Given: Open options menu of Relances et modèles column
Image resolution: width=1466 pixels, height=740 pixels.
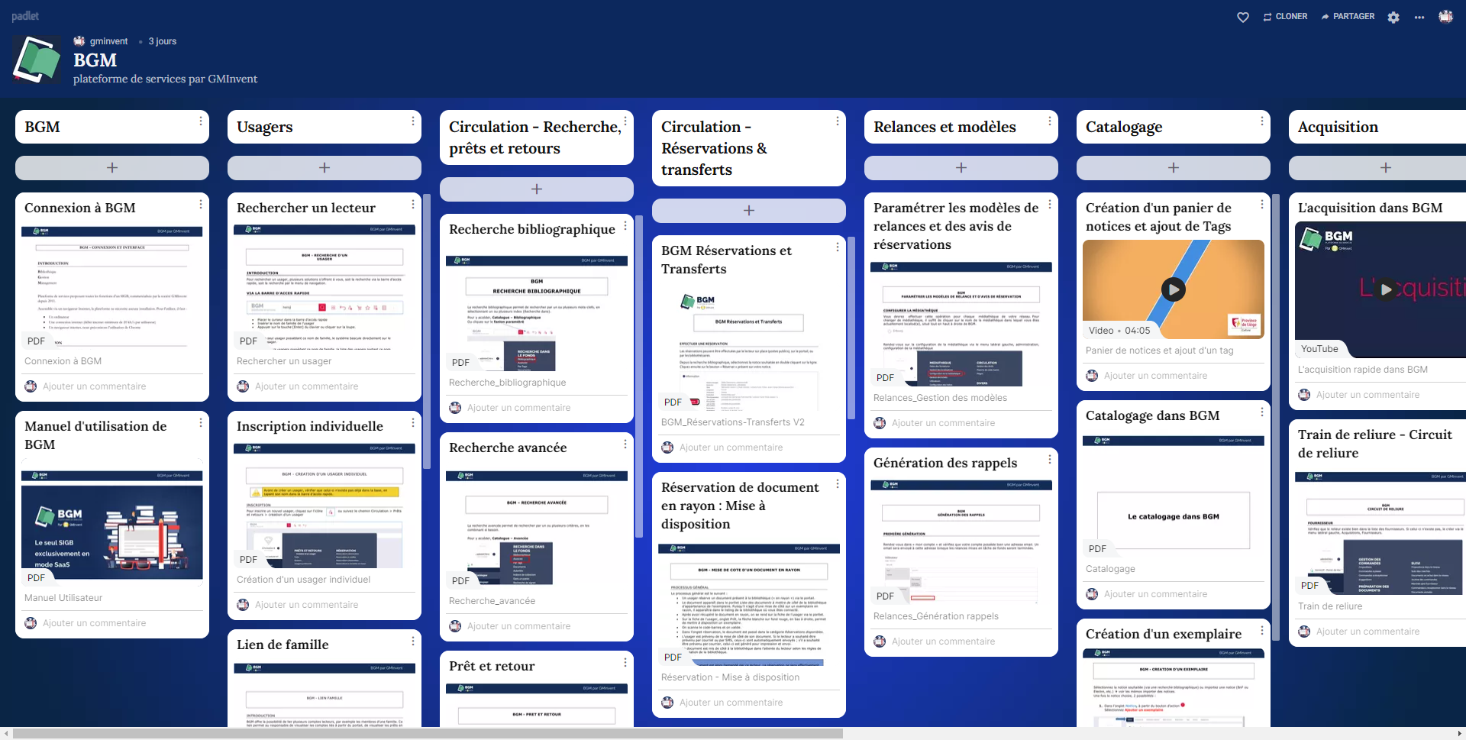Looking at the screenshot, I should click(1050, 121).
